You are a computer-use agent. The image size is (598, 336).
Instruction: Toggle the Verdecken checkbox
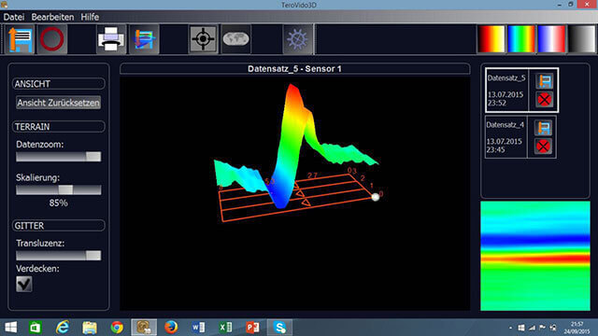(x=24, y=284)
